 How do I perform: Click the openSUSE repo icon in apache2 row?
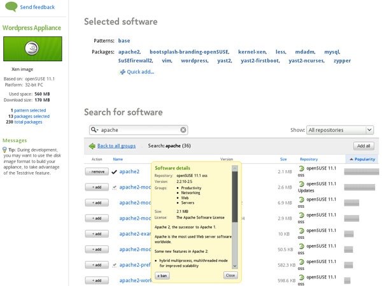(301, 168)
